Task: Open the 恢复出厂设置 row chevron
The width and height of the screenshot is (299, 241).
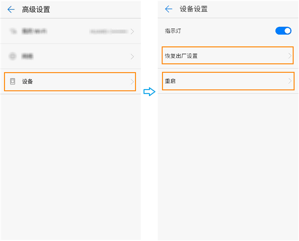Action: click(x=290, y=56)
